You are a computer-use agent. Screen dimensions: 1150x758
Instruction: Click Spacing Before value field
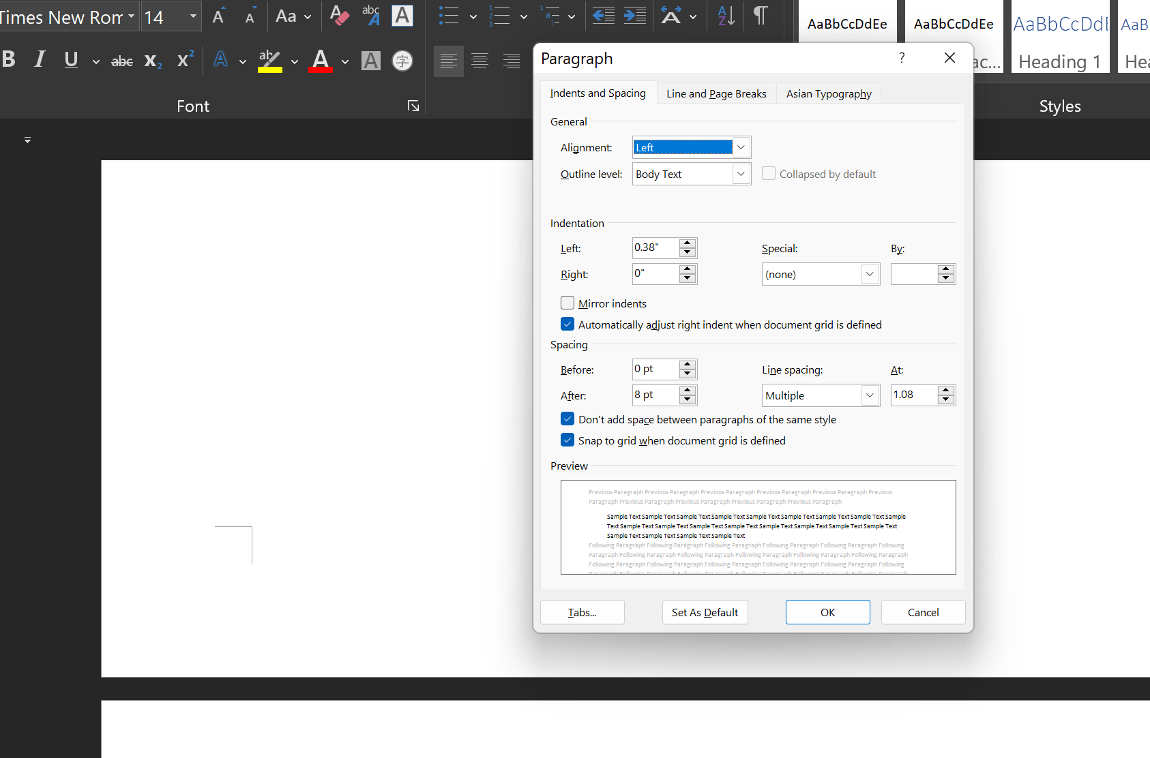click(655, 369)
